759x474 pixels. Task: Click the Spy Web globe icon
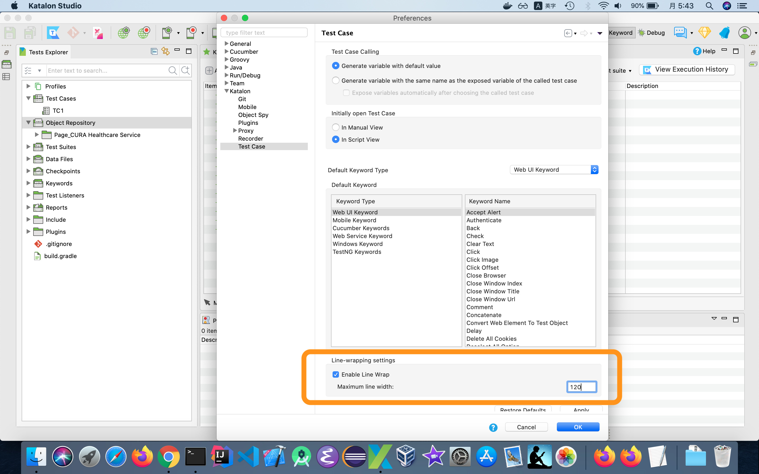(x=124, y=33)
